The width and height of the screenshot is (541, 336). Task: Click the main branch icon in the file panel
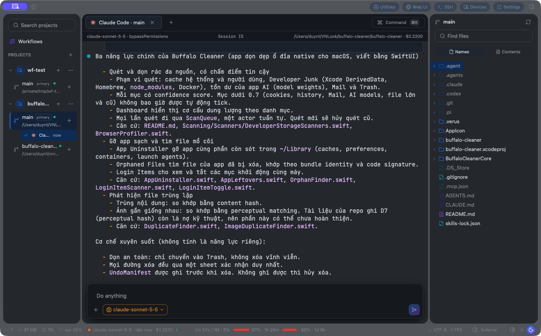pos(437,22)
